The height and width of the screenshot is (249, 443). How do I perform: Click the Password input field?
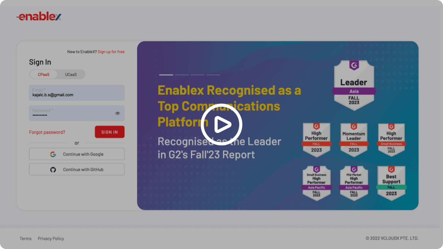77,113
